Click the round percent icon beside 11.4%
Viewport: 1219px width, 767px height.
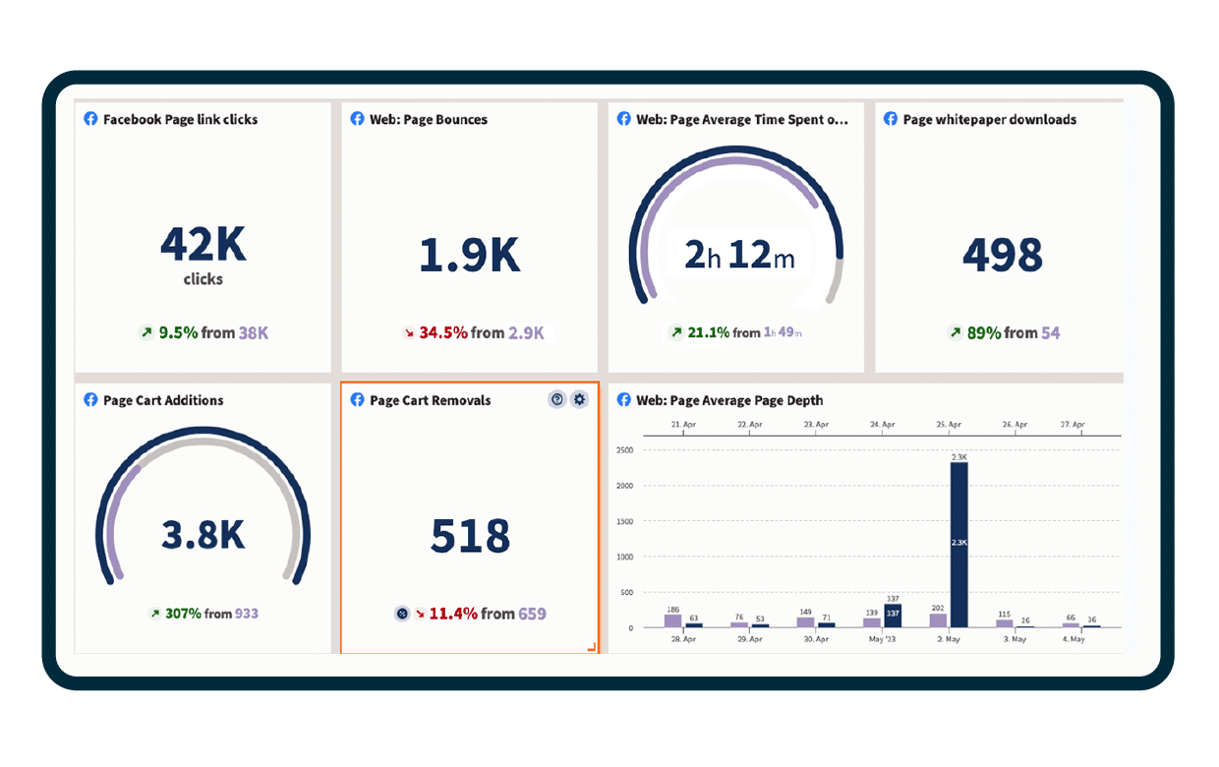click(x=402, y=614)
